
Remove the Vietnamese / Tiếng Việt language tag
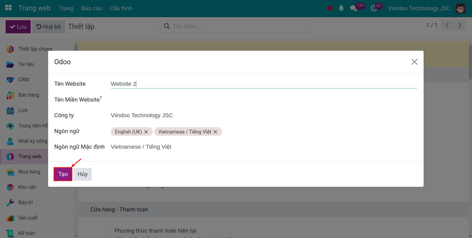[x=215, y=132]
